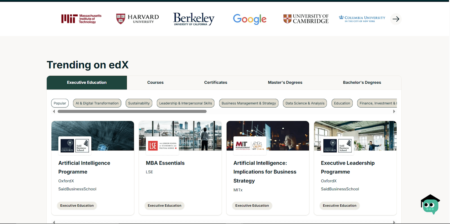Click the right arrow of the category scrollbar
450x224 pixels.
pyautogui.click(x=394, y=111)
